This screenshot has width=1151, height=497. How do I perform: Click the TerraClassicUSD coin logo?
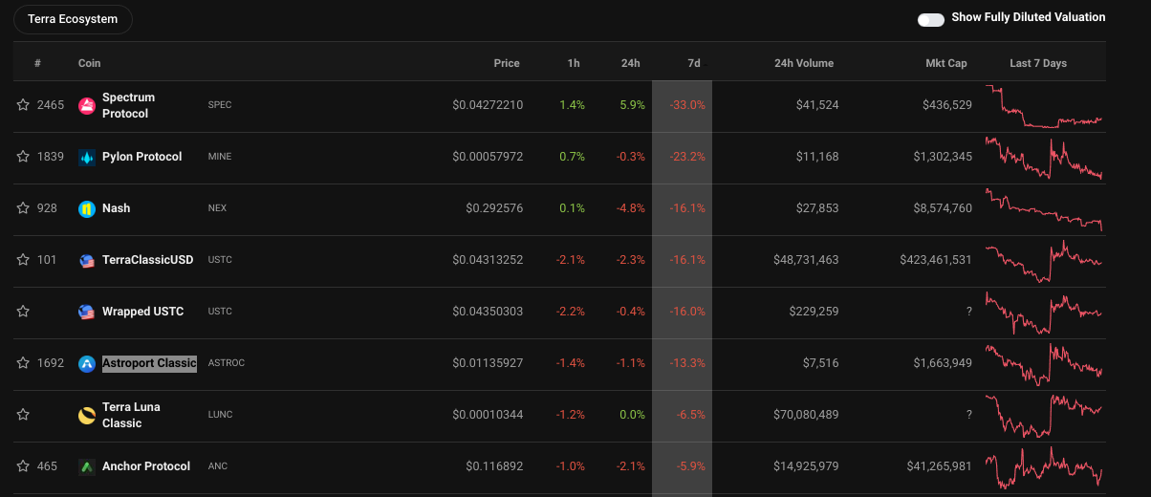[x=87, y=260]
